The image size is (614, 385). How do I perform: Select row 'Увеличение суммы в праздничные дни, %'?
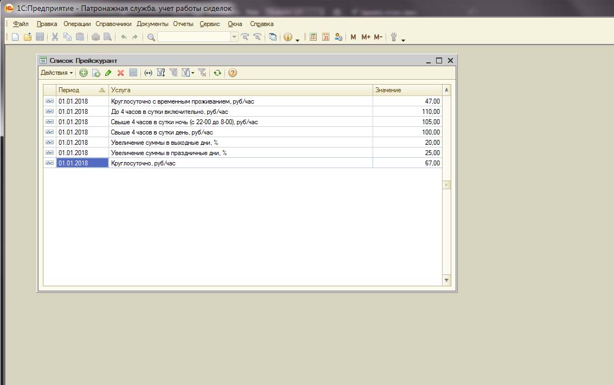pos(243,153)
